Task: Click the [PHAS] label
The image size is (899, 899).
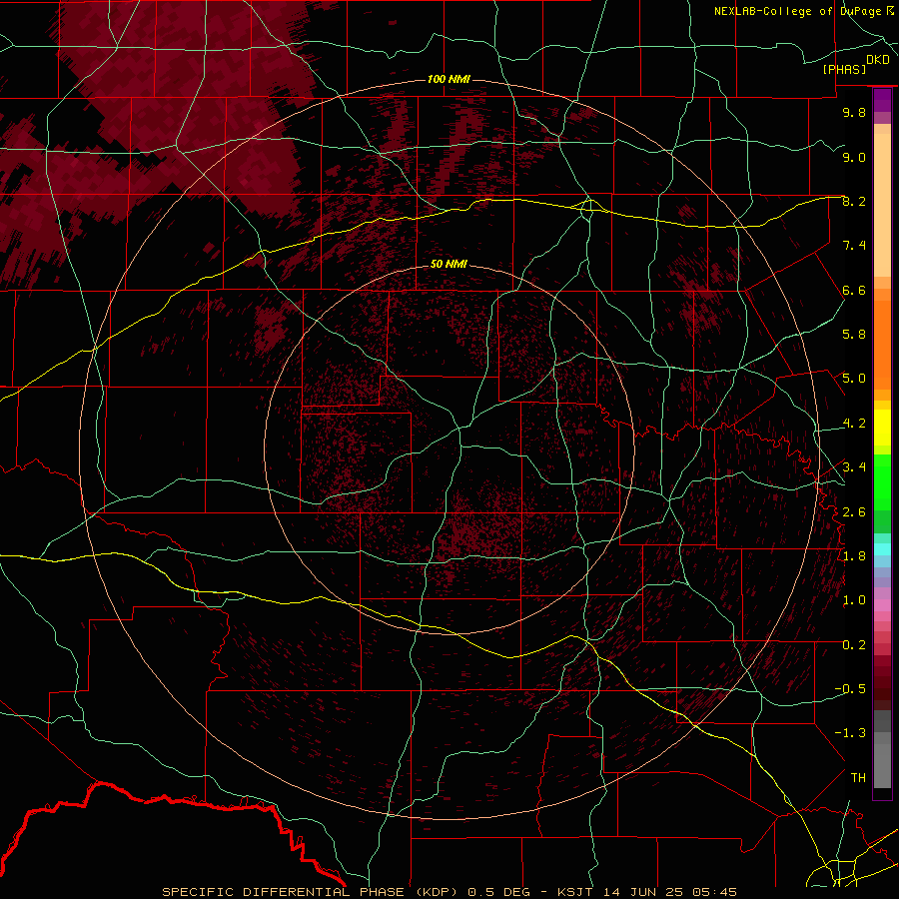Action: (x=844, y=70)
